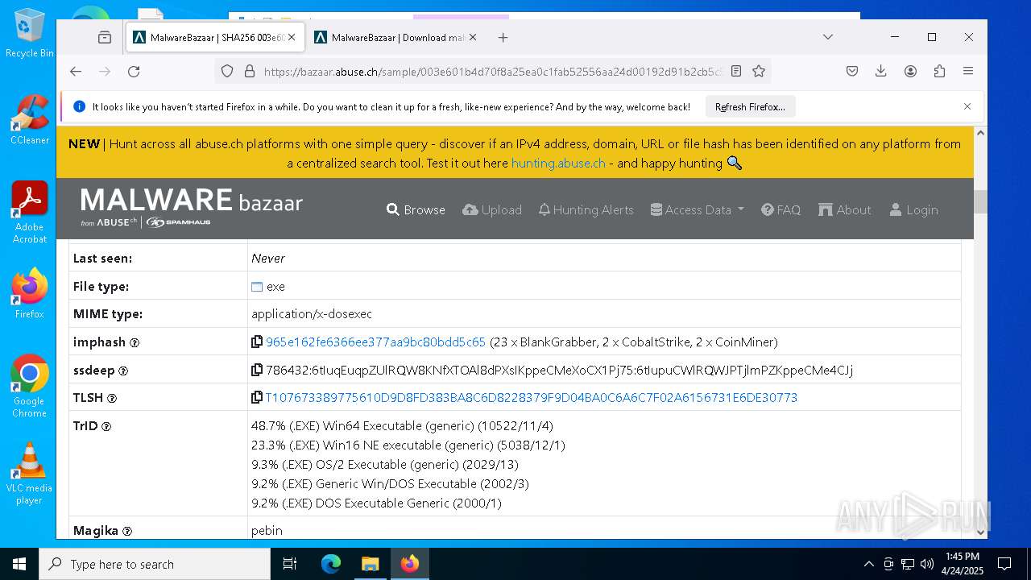Image resolution: width=1031 pixels, height=580 pixels.
Task: Open the VLC media player shortcut
Action: [29, 474]
